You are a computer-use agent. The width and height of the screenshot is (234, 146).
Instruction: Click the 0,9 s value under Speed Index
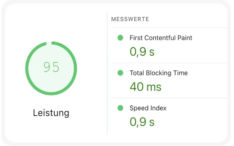tap(142, 122)
